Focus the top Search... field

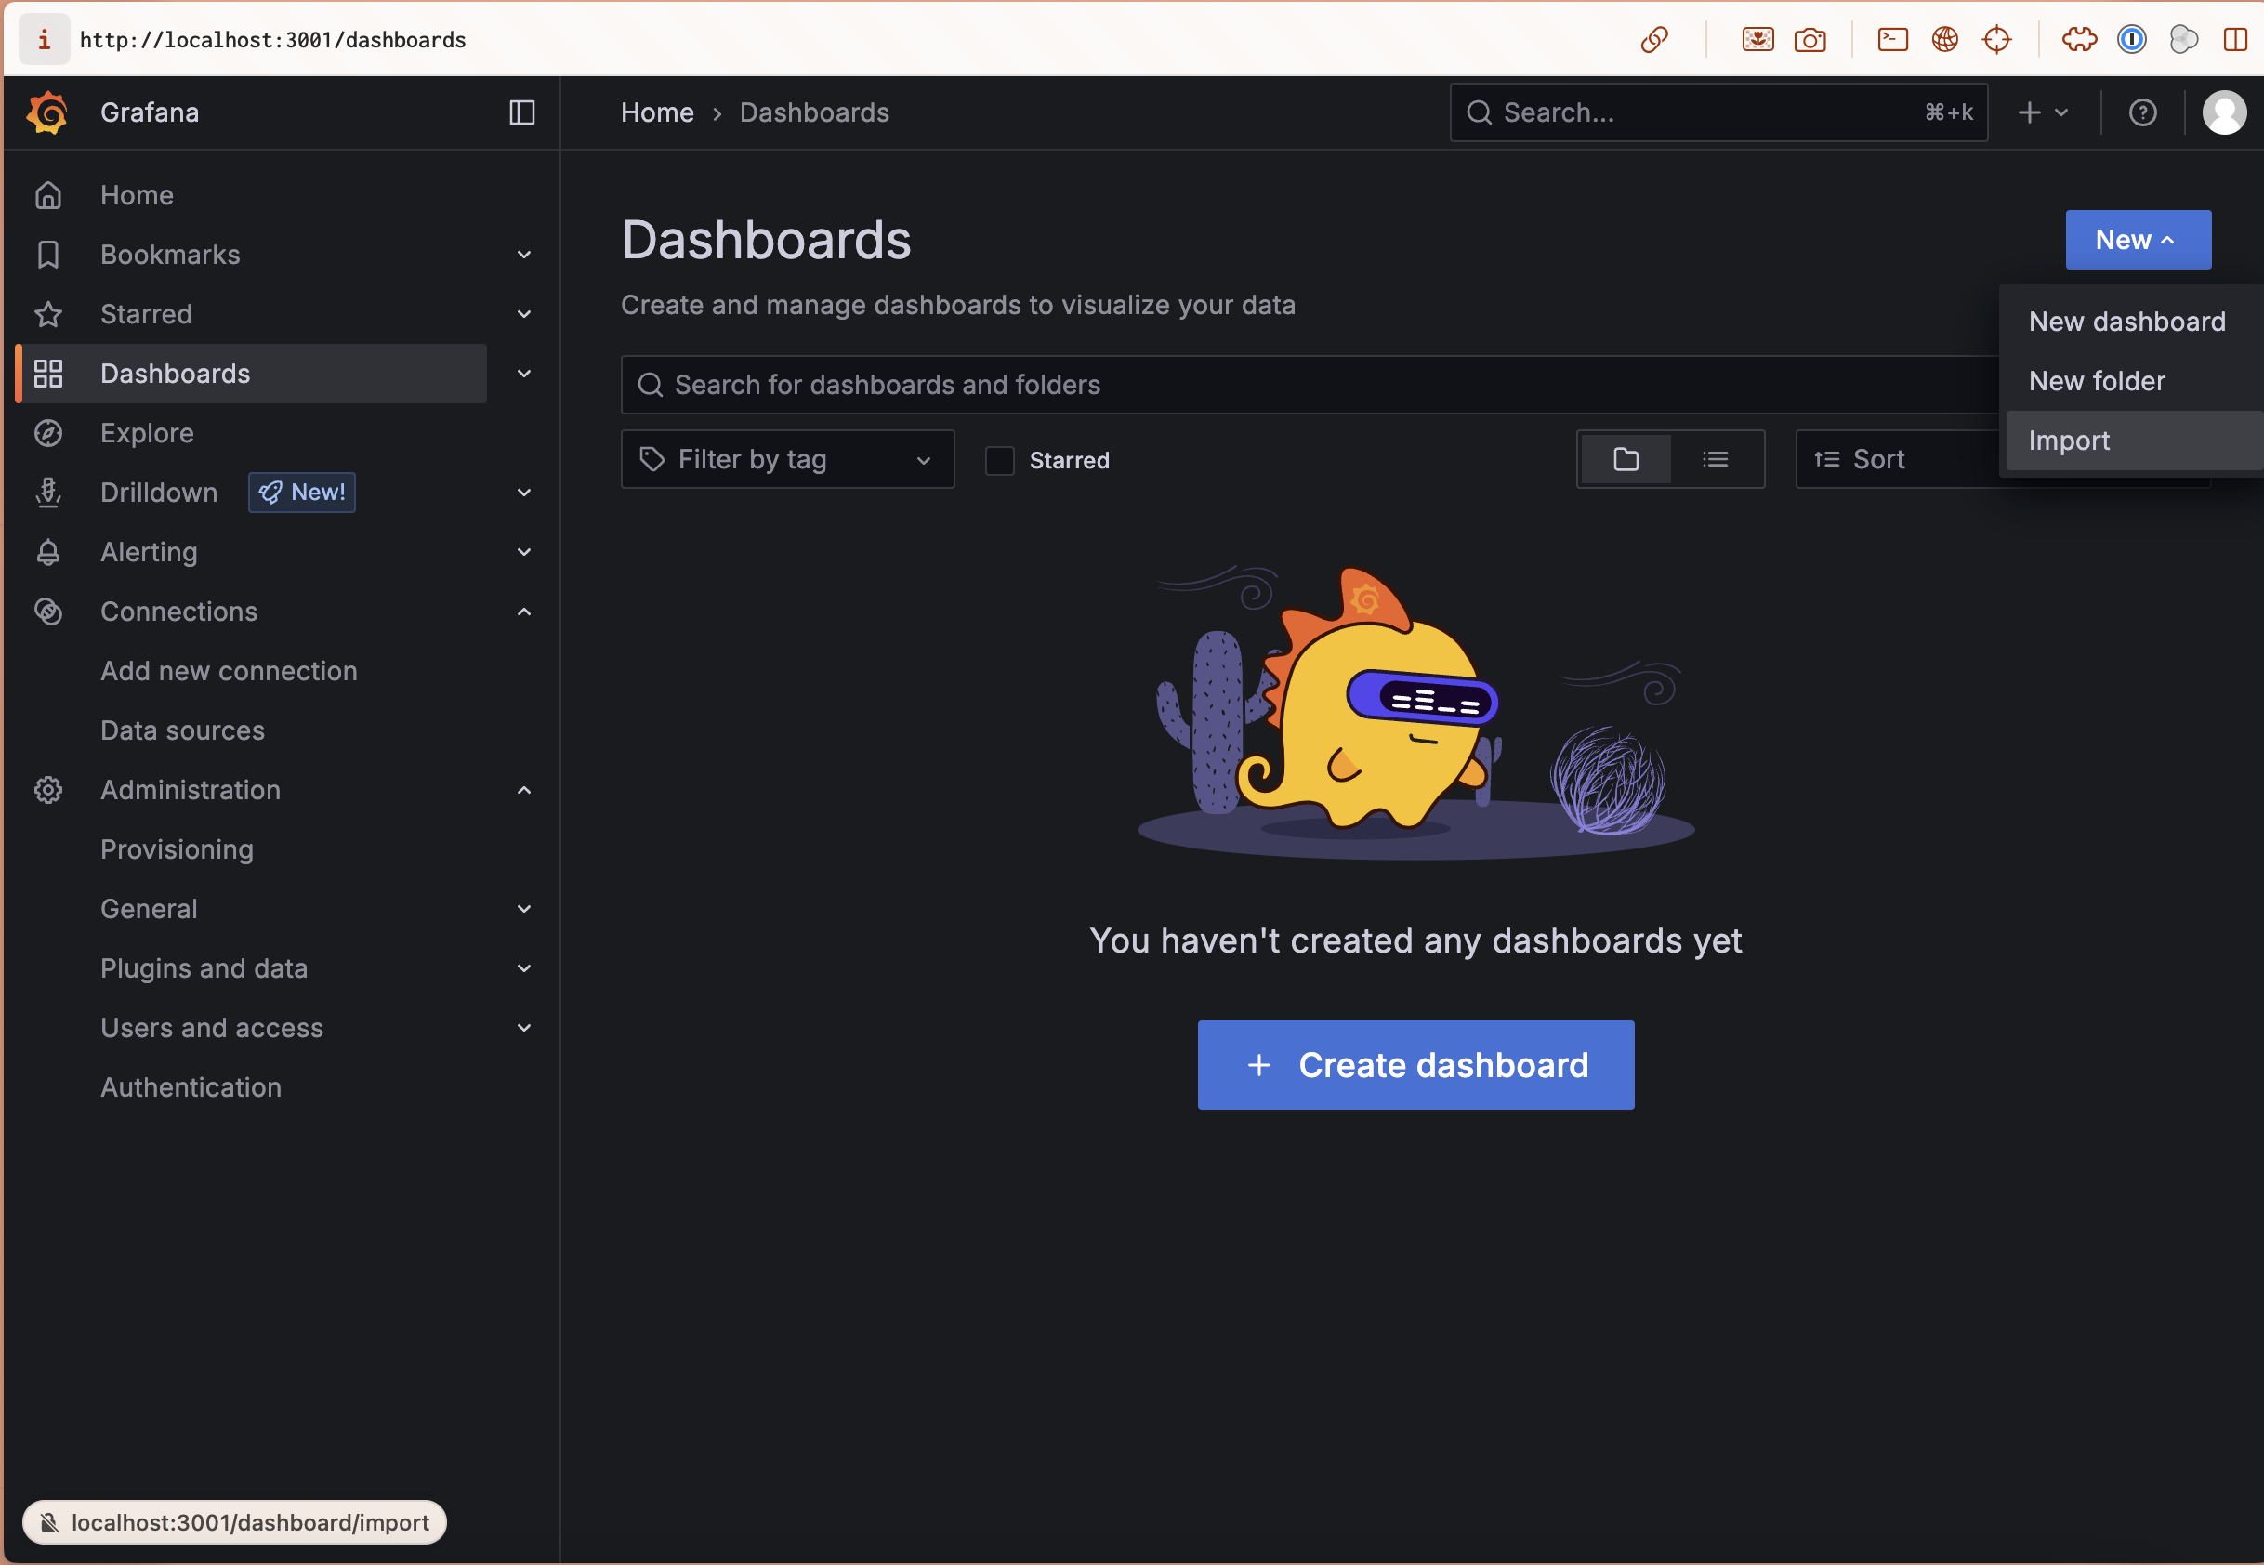click(1718, 112)
